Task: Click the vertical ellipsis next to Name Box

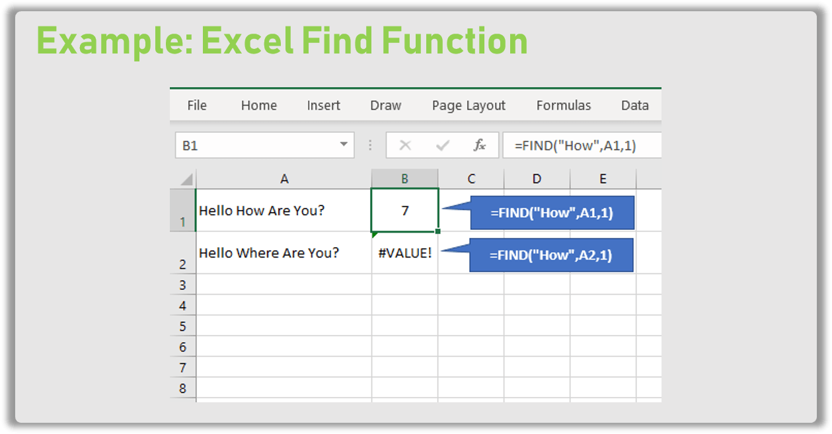Action: coord(369,145)
